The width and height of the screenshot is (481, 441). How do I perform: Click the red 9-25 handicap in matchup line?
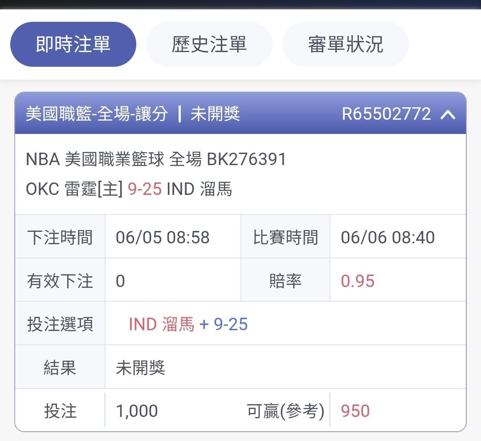pyautogui.click(x=144, y=189)
